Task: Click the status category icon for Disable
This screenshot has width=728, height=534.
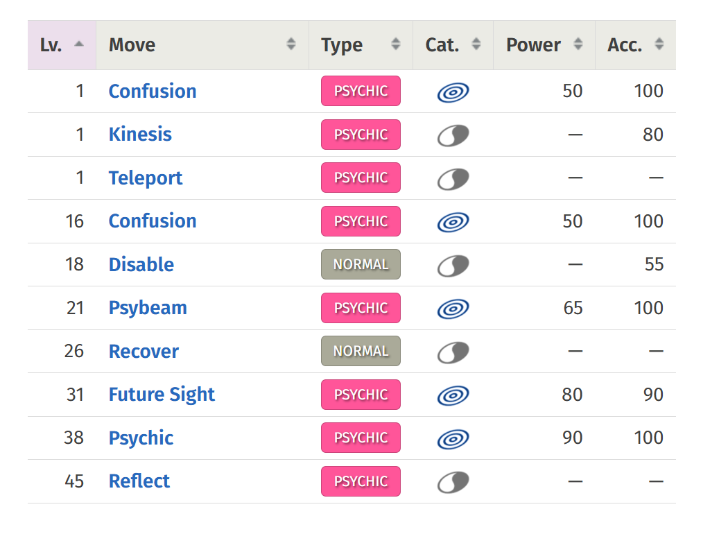Action: pyautogui.click(x=453, y=266)
